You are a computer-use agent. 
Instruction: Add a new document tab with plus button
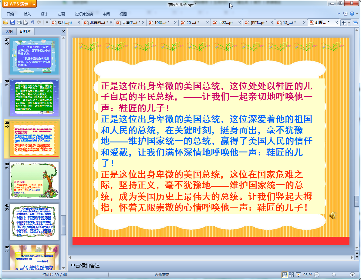click(x=344, y=22)
